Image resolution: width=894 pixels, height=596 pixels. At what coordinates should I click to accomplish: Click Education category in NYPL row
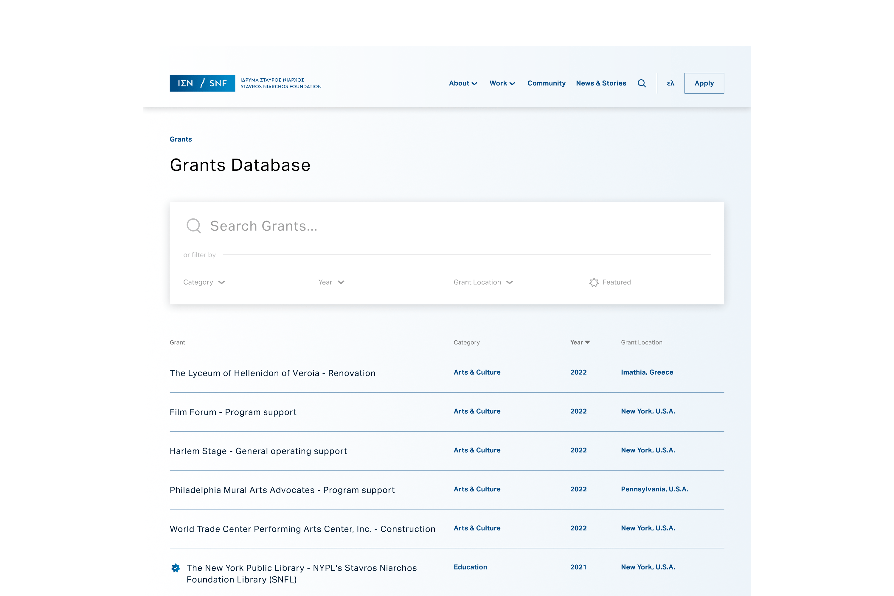click(x=470, y=567)
